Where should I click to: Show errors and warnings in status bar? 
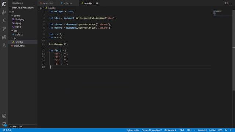point(7,130)
